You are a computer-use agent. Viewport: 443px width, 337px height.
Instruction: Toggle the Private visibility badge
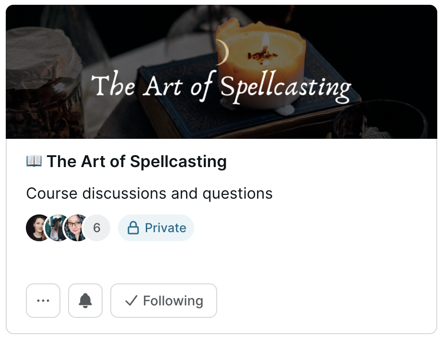tap(156, 228)
